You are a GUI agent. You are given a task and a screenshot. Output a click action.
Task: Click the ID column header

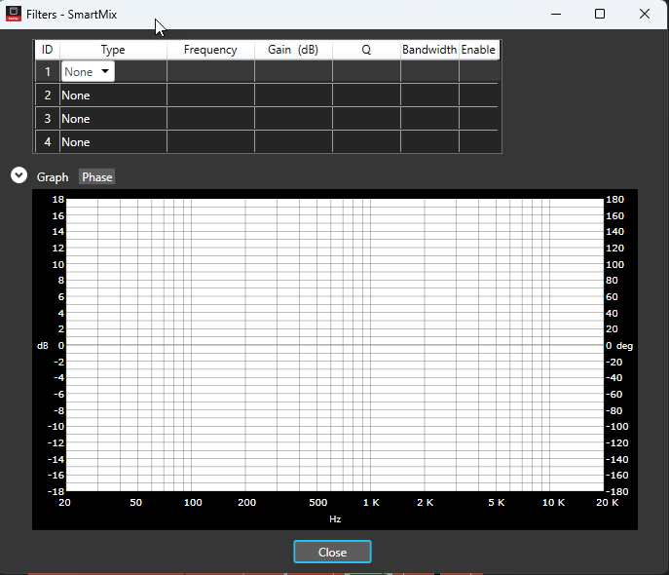[48, 50]
